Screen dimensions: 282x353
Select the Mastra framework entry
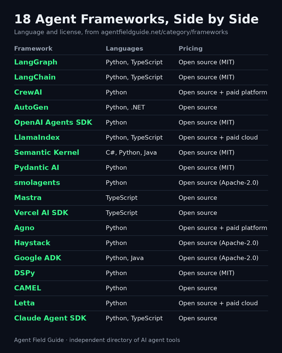click(28, 198)
